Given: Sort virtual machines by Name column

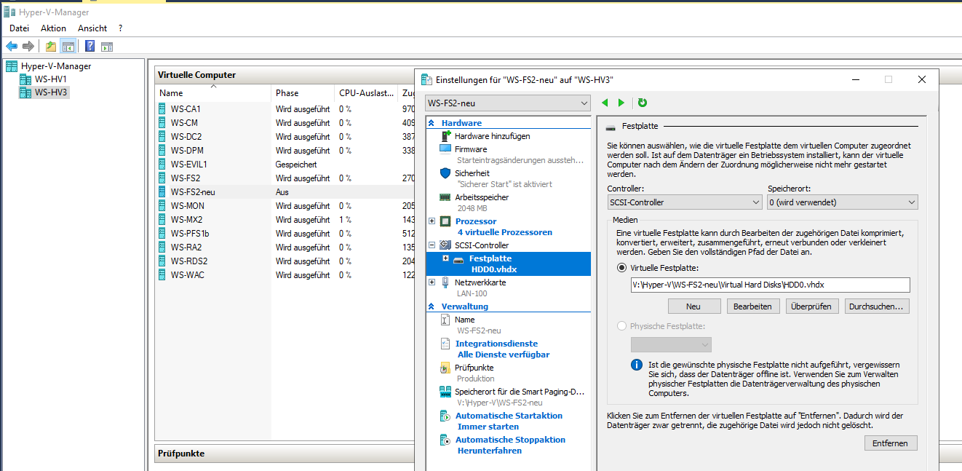Looking at the screenshot, I should pyautogui.click(x=213, y=93).
